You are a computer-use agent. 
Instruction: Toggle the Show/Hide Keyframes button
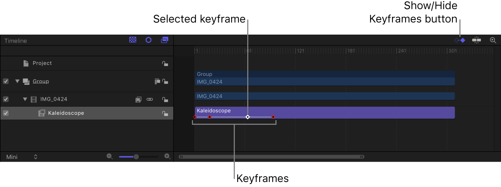tap(460, 40)
